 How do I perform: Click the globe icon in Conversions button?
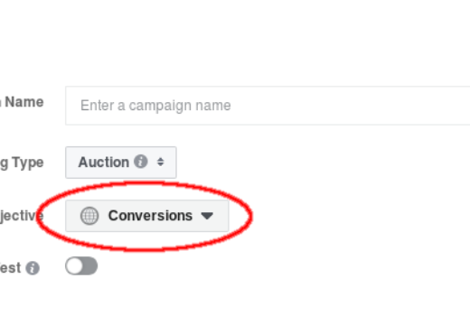click(x=89, y=216)
